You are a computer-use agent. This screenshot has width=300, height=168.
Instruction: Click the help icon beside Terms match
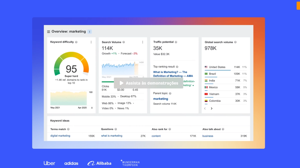68,129
